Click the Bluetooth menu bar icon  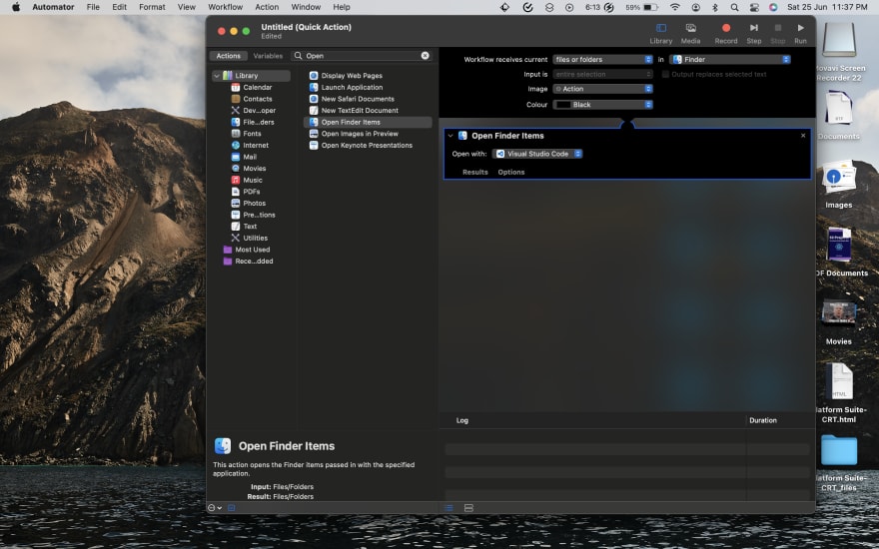point(715,7)
